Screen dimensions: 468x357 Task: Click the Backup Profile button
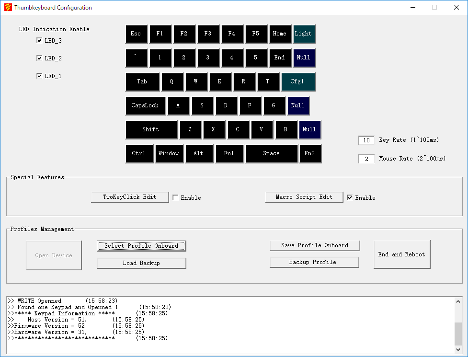(314, 263)
